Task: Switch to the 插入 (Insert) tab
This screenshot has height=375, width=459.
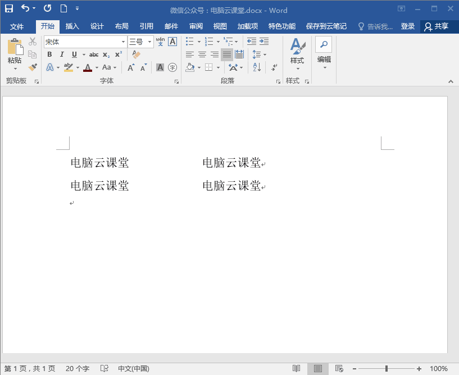Action: point(72,26)
